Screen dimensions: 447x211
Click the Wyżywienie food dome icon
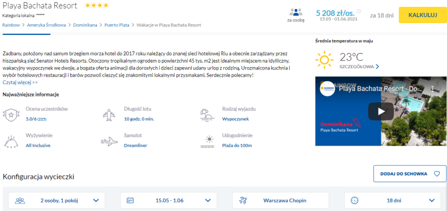tap(11, 142)
